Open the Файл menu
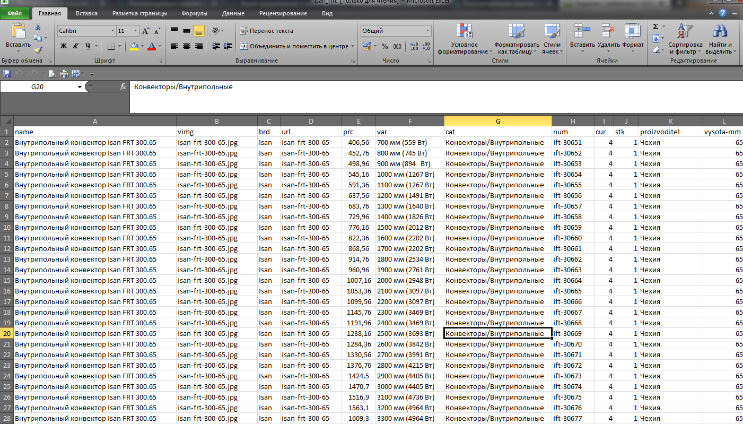The image size is (743, 424). click(x=15, y=13)
